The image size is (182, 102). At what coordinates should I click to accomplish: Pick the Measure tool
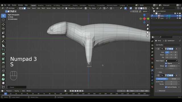coord(3,45)
